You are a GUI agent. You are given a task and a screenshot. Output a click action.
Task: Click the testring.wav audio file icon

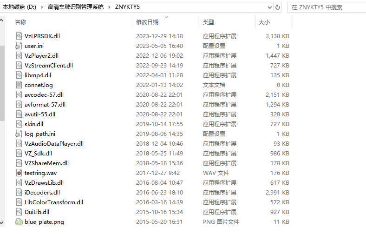[19, 173]
